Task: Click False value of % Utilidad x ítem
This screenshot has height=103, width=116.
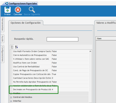Action: [54, 59]
